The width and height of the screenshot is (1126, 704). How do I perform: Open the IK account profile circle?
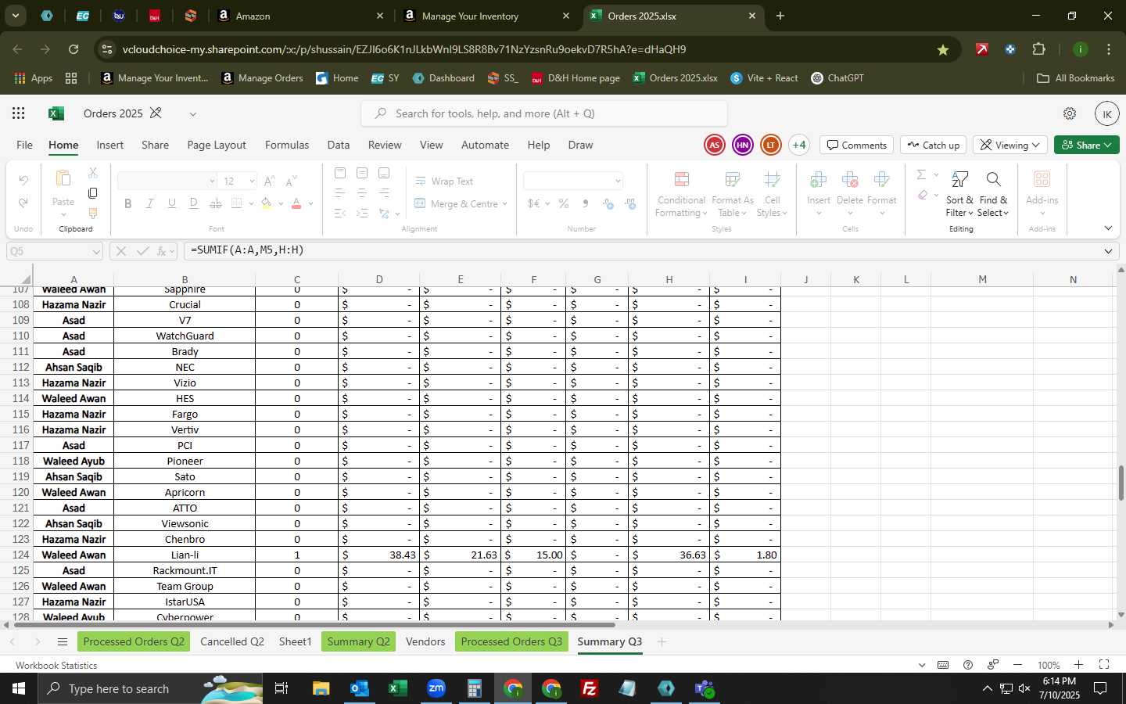[1106, 113]
